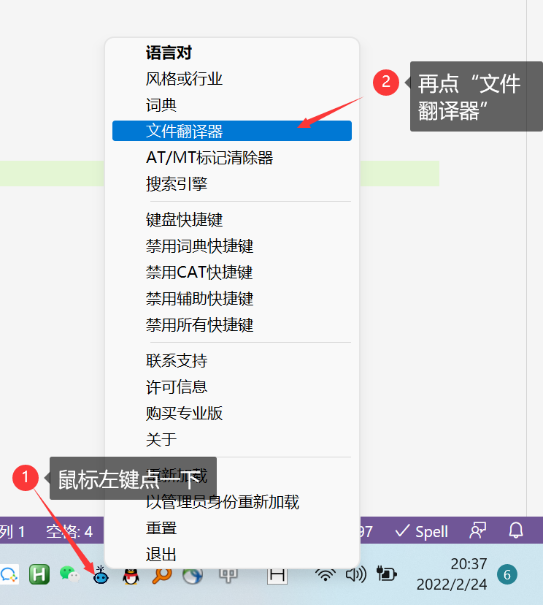Open AT/MT标记清除器 menu item

[209, 158]
